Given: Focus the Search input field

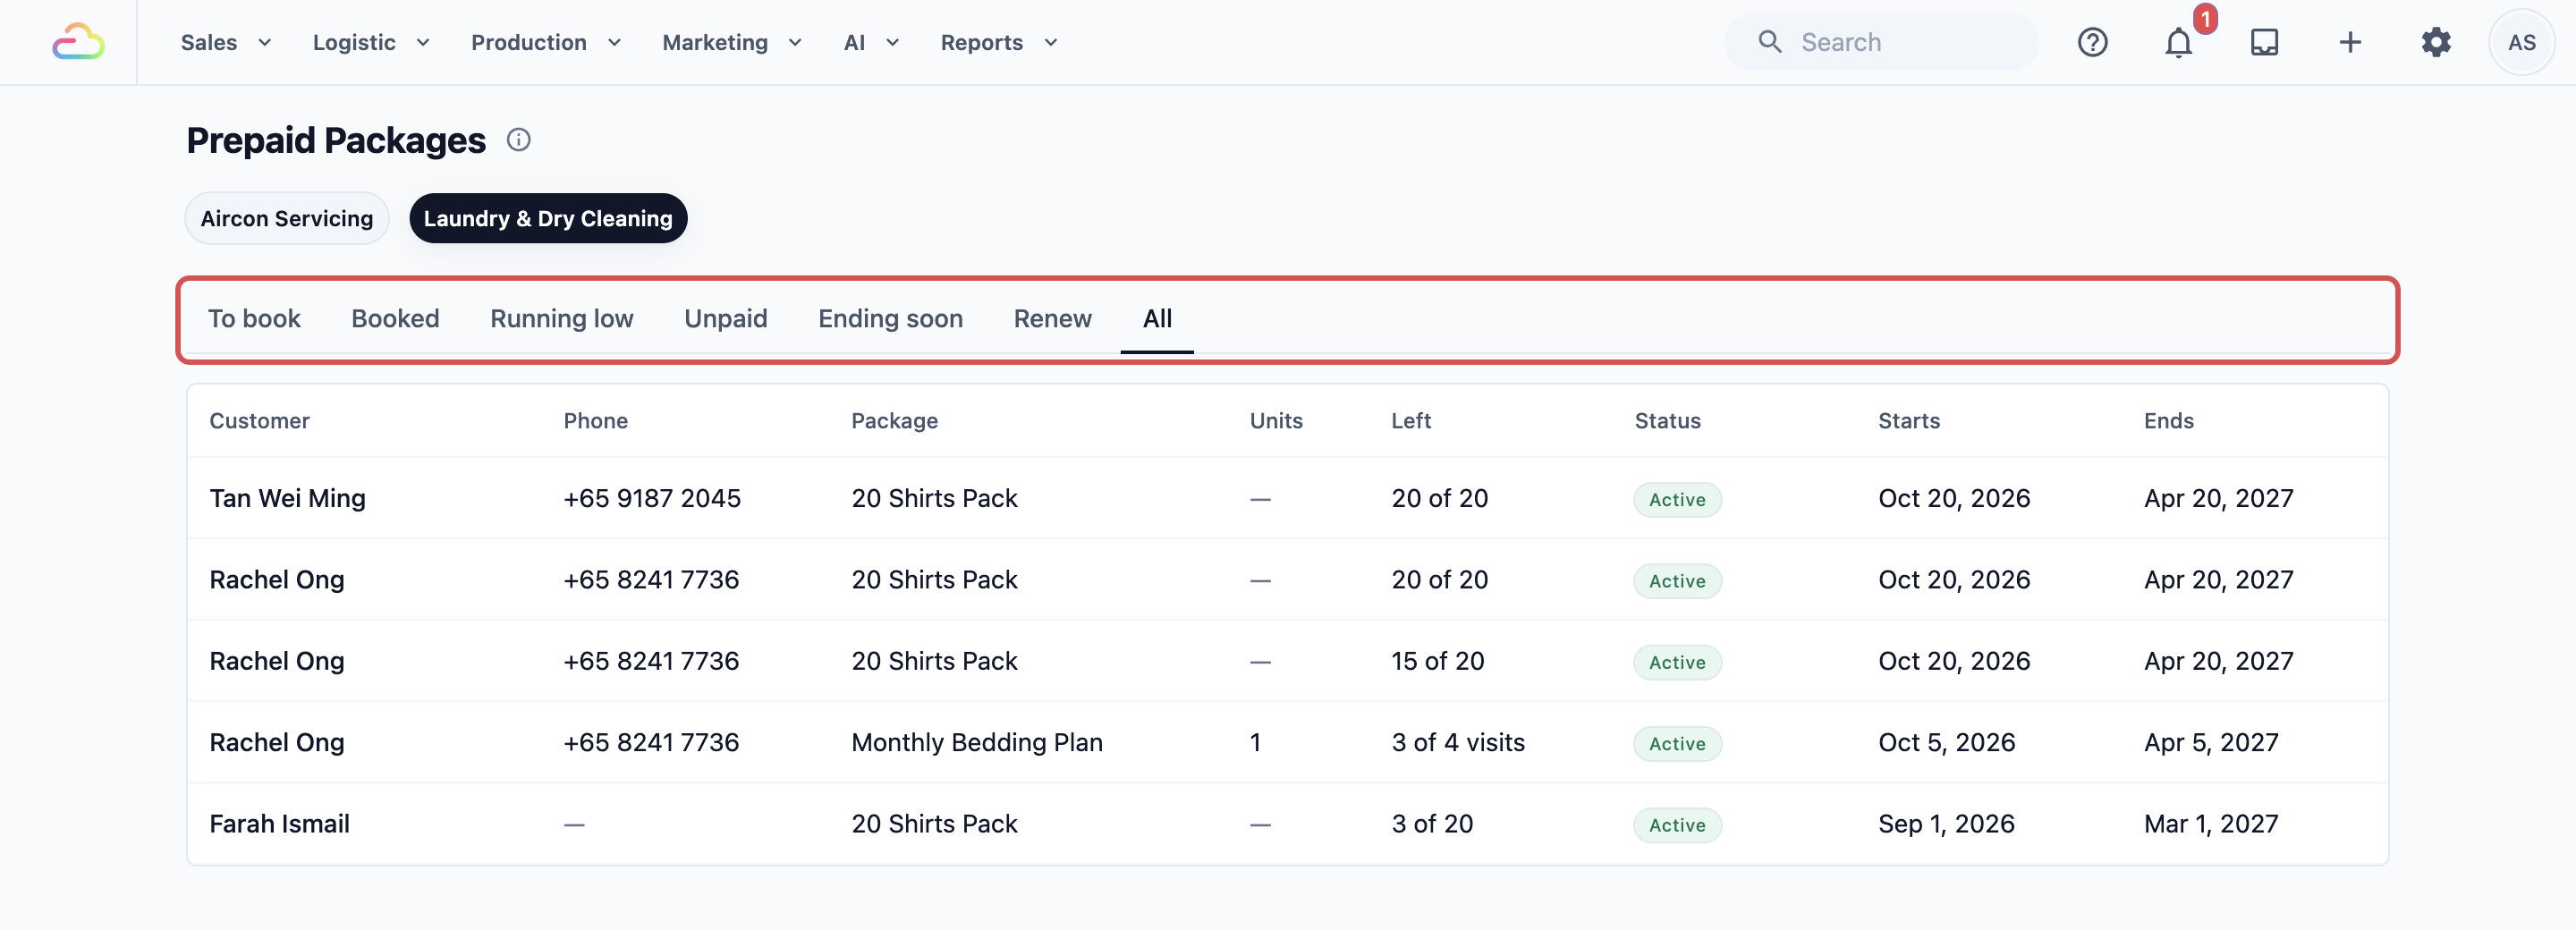Looking at the screenshot, I should [1881, 42].
